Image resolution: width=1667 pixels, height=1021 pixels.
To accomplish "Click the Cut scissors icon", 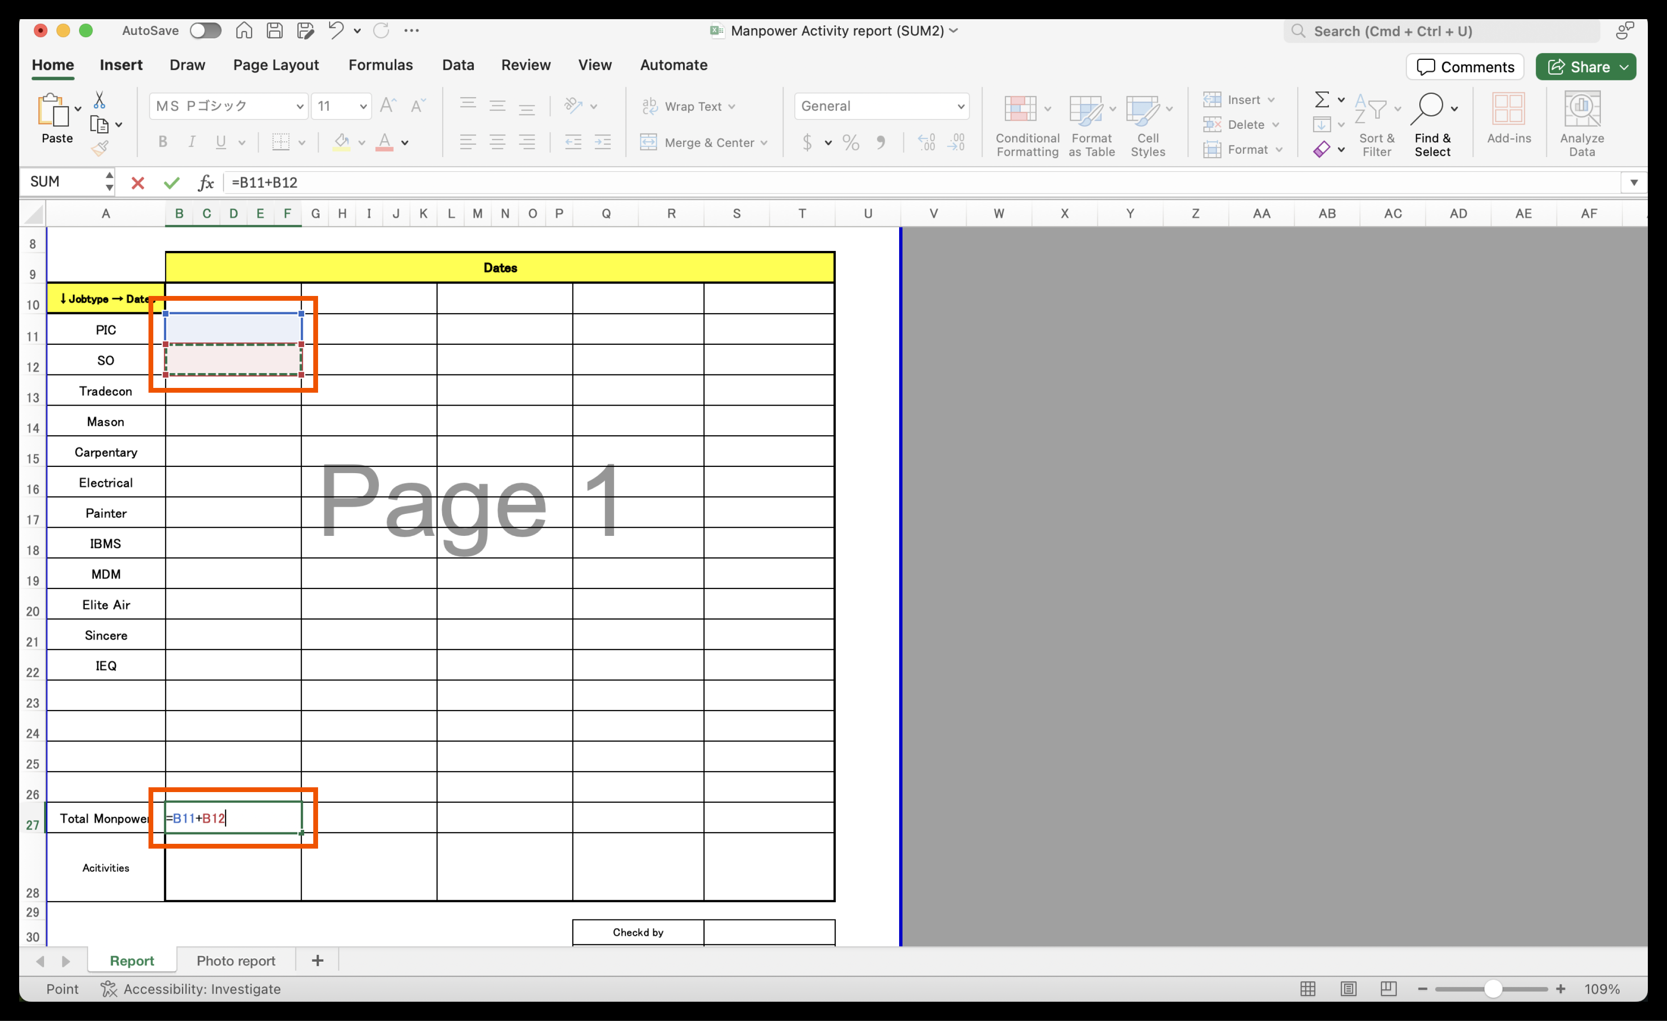I will 100,100.
